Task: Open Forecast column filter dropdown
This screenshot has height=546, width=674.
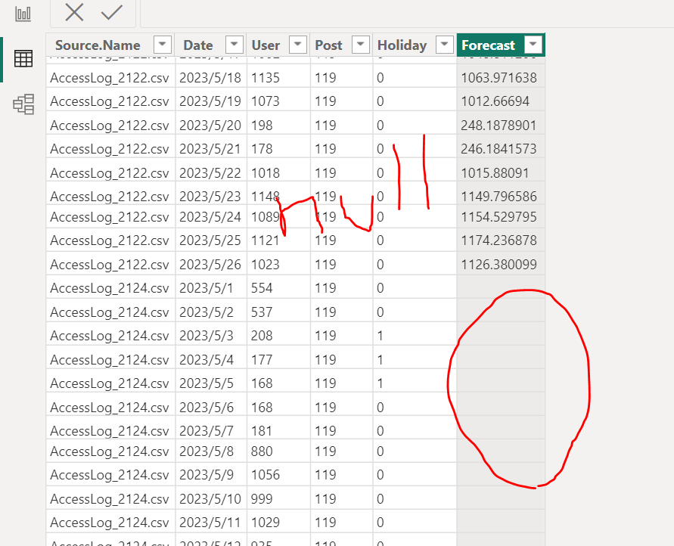Action: point(533,45)
